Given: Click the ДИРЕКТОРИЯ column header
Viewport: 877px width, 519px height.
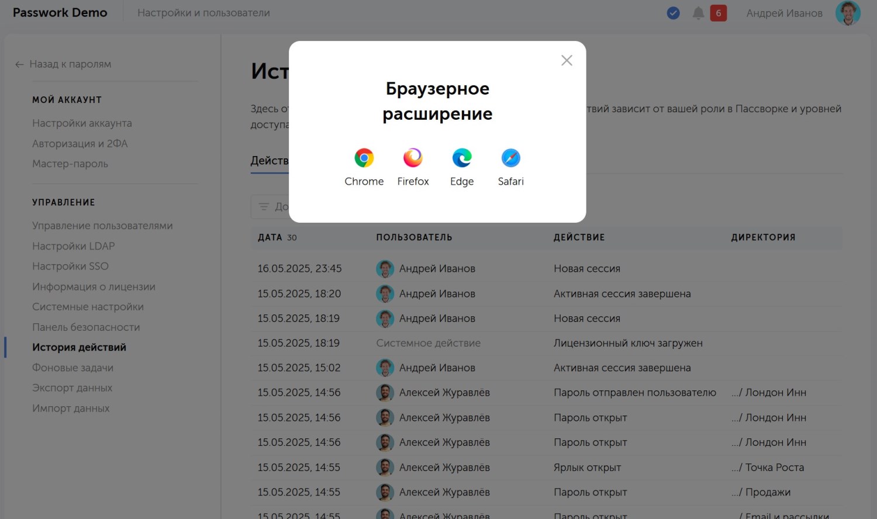Looking at the screenshot, I should [x=763, y=237].
